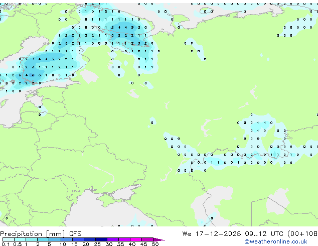Click the legend label '50'
Screen dimensions: 318x246
pyautogui.click(x=155, y=244)
